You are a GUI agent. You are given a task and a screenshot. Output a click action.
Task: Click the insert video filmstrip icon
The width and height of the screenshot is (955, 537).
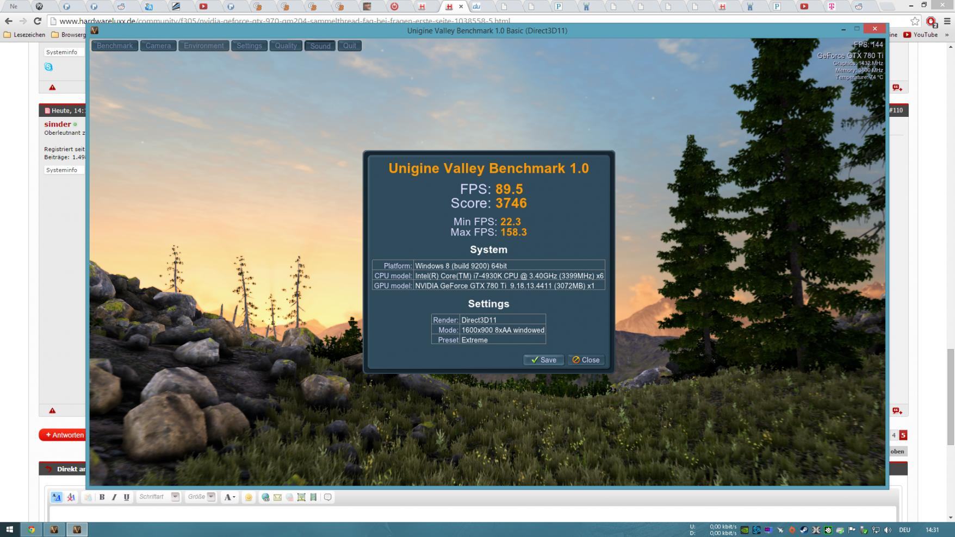(313, 497)
